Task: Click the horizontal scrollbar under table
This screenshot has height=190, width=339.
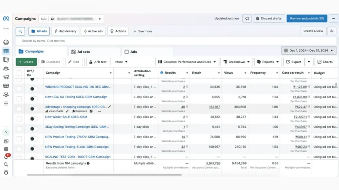Action: pos(99,175)
